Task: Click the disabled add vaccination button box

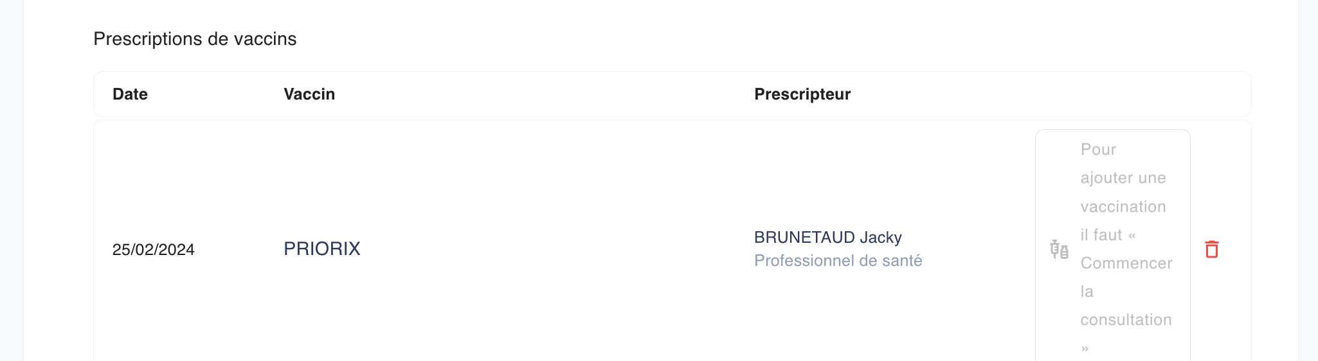Action: tap(1113, 245)
